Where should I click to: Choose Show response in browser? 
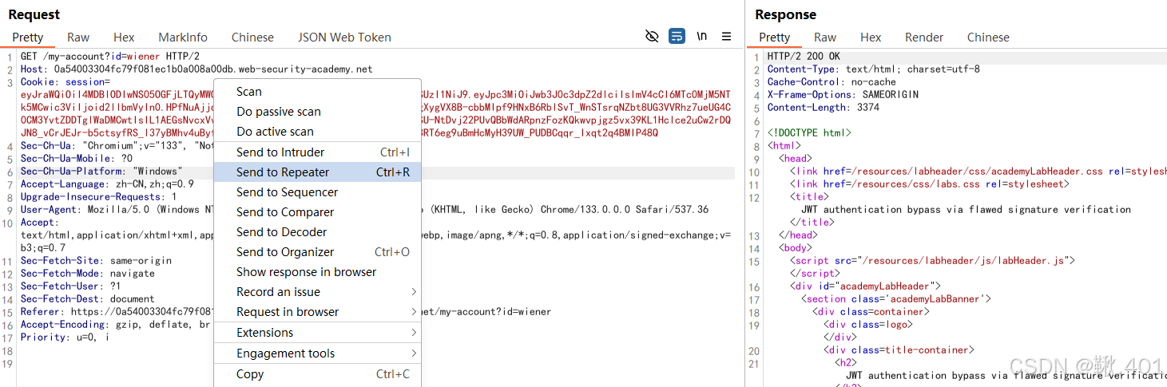pyautogui.click(x=317, y=272)
